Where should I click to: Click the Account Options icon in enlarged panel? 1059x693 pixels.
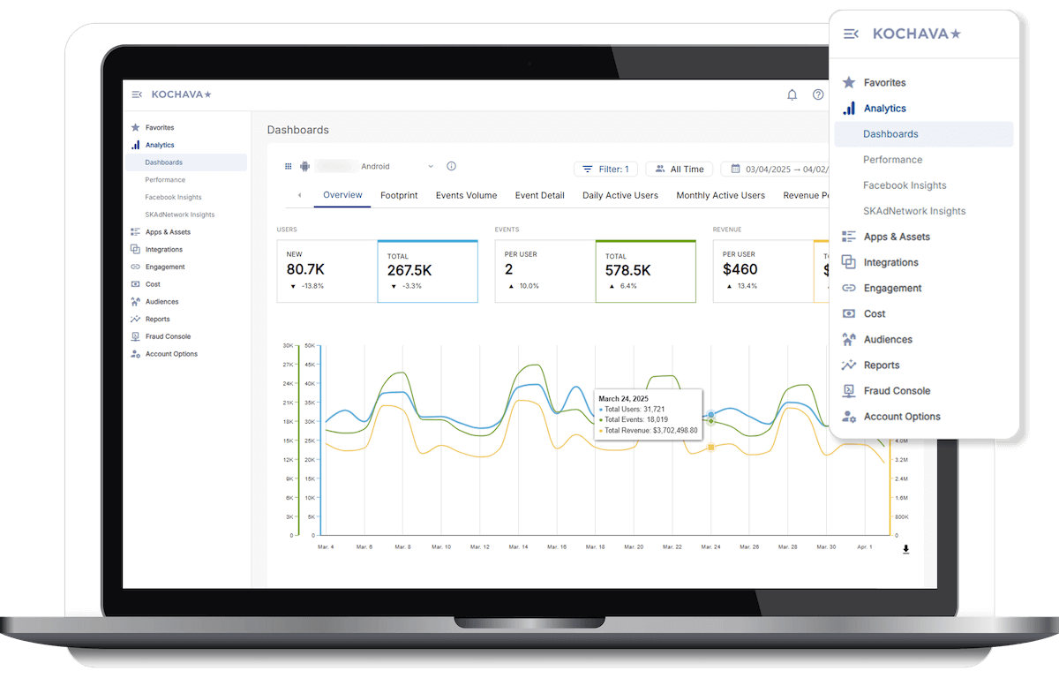pyautogui.click(x=849, y=416)
